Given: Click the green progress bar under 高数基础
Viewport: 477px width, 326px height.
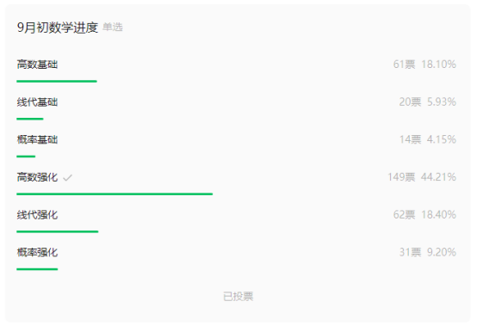Looking at the screenshot, I should coord(57,81).
